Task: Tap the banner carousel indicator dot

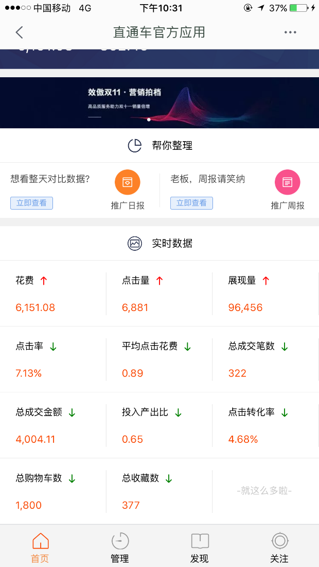Action: tap(149, 119)
